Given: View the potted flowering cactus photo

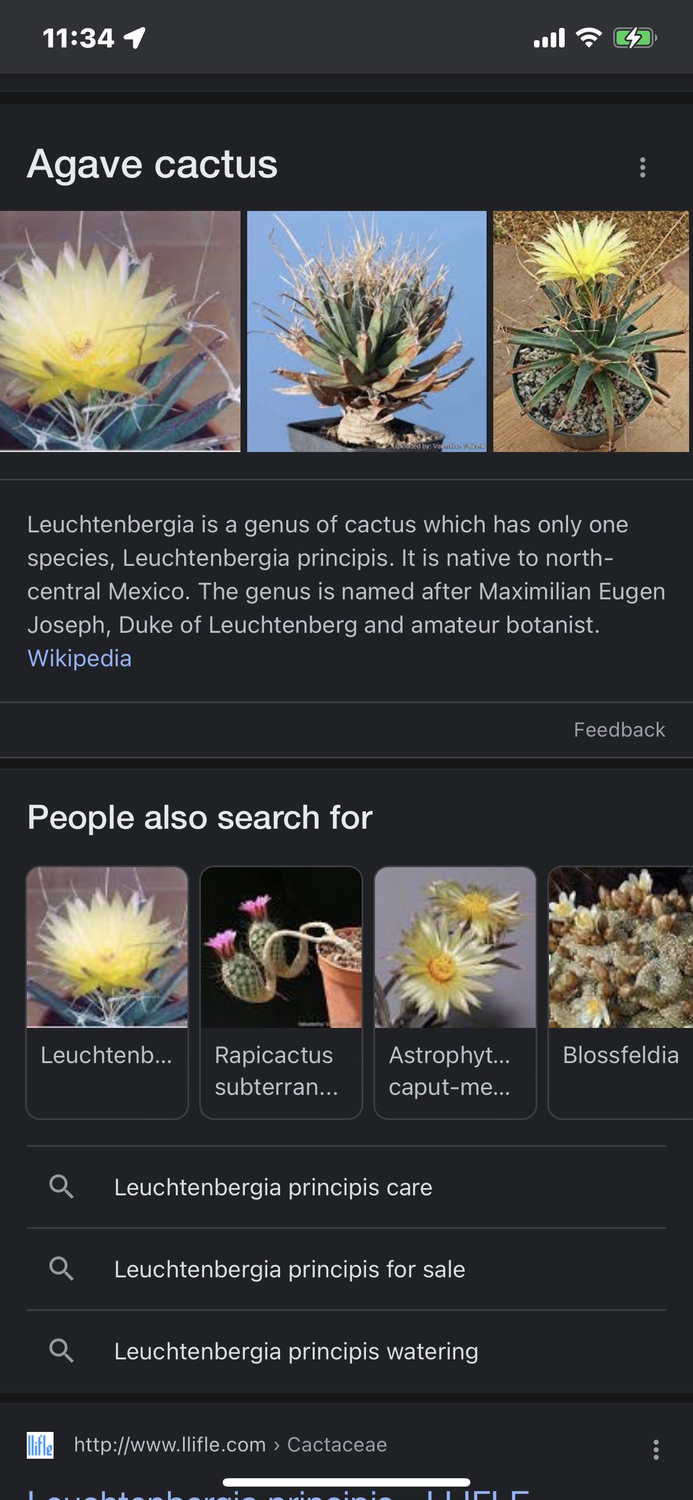Looking at the screenshot, I should (591, 331).
